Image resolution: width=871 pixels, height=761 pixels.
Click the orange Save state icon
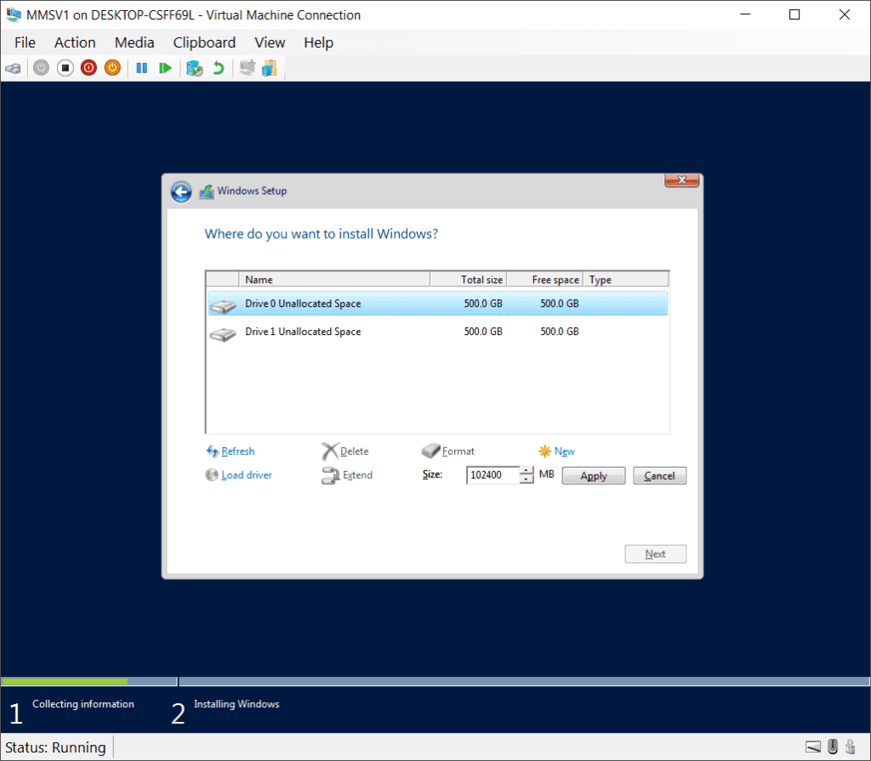pos(113,68)
